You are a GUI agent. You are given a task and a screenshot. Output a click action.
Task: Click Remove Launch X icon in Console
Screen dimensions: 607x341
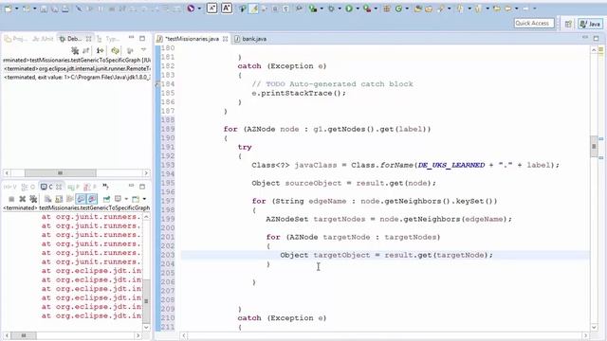23,199
